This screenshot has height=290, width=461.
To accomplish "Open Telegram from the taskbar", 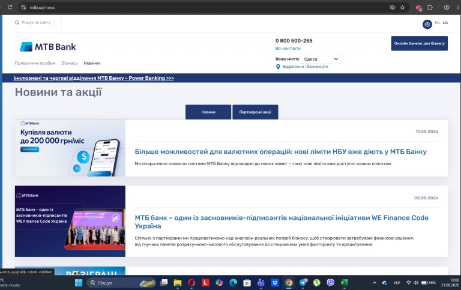I will (x=303, y=283).
